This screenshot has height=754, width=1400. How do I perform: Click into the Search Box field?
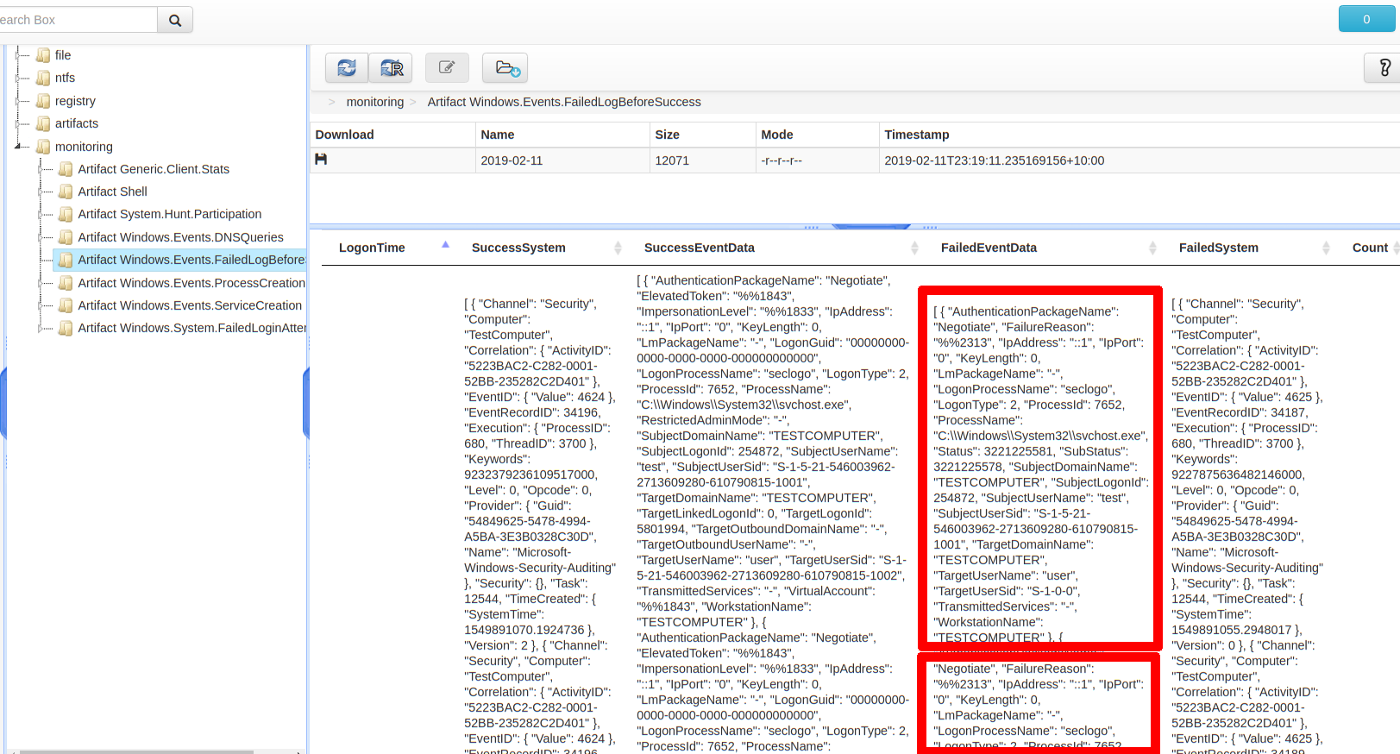76,20
